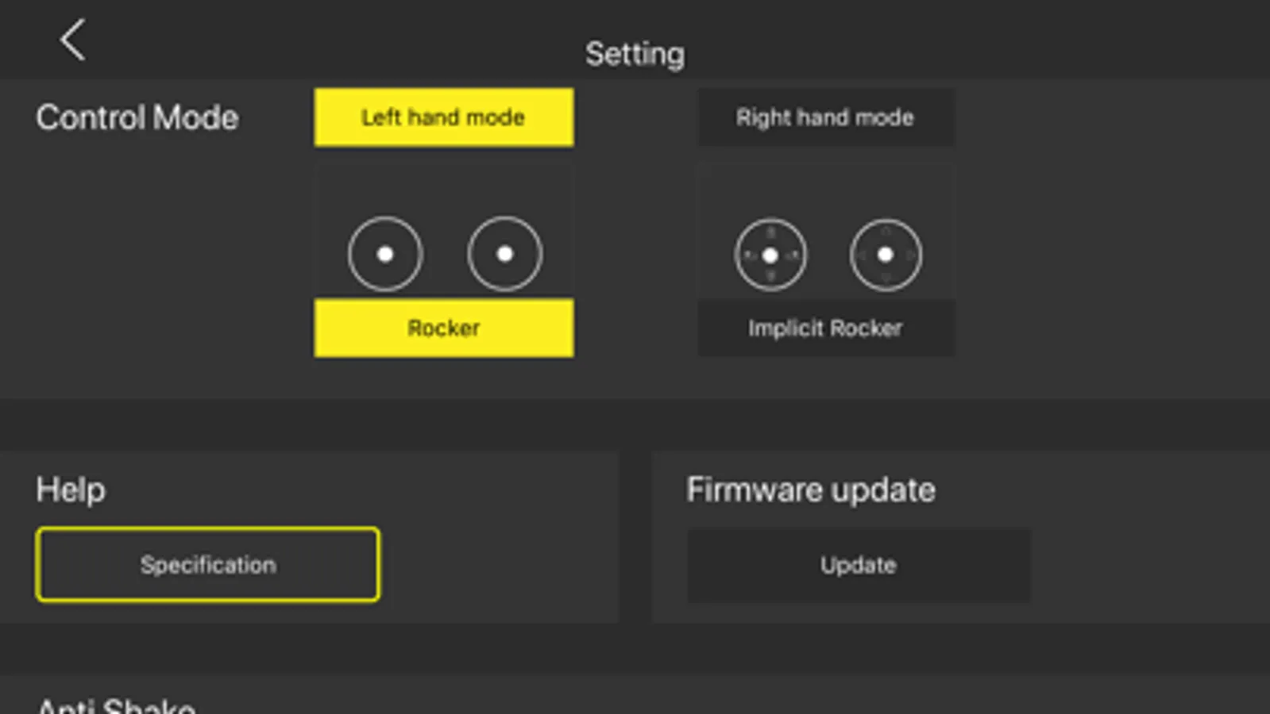Click the right directional joystick above Implicit Rocker
The image size is (1270, 714).
click(886, 255)
